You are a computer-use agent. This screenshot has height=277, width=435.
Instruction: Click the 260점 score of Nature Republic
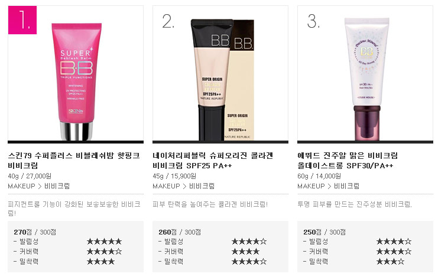(x=168, y=232)
